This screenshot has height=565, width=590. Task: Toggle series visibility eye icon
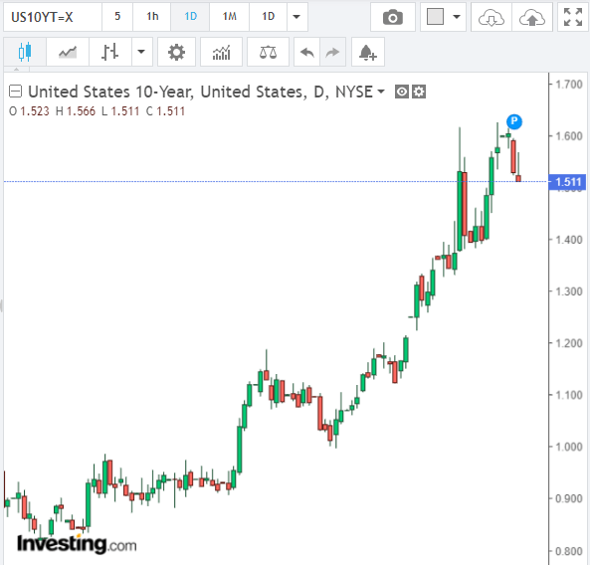click(x=402, y=92)
